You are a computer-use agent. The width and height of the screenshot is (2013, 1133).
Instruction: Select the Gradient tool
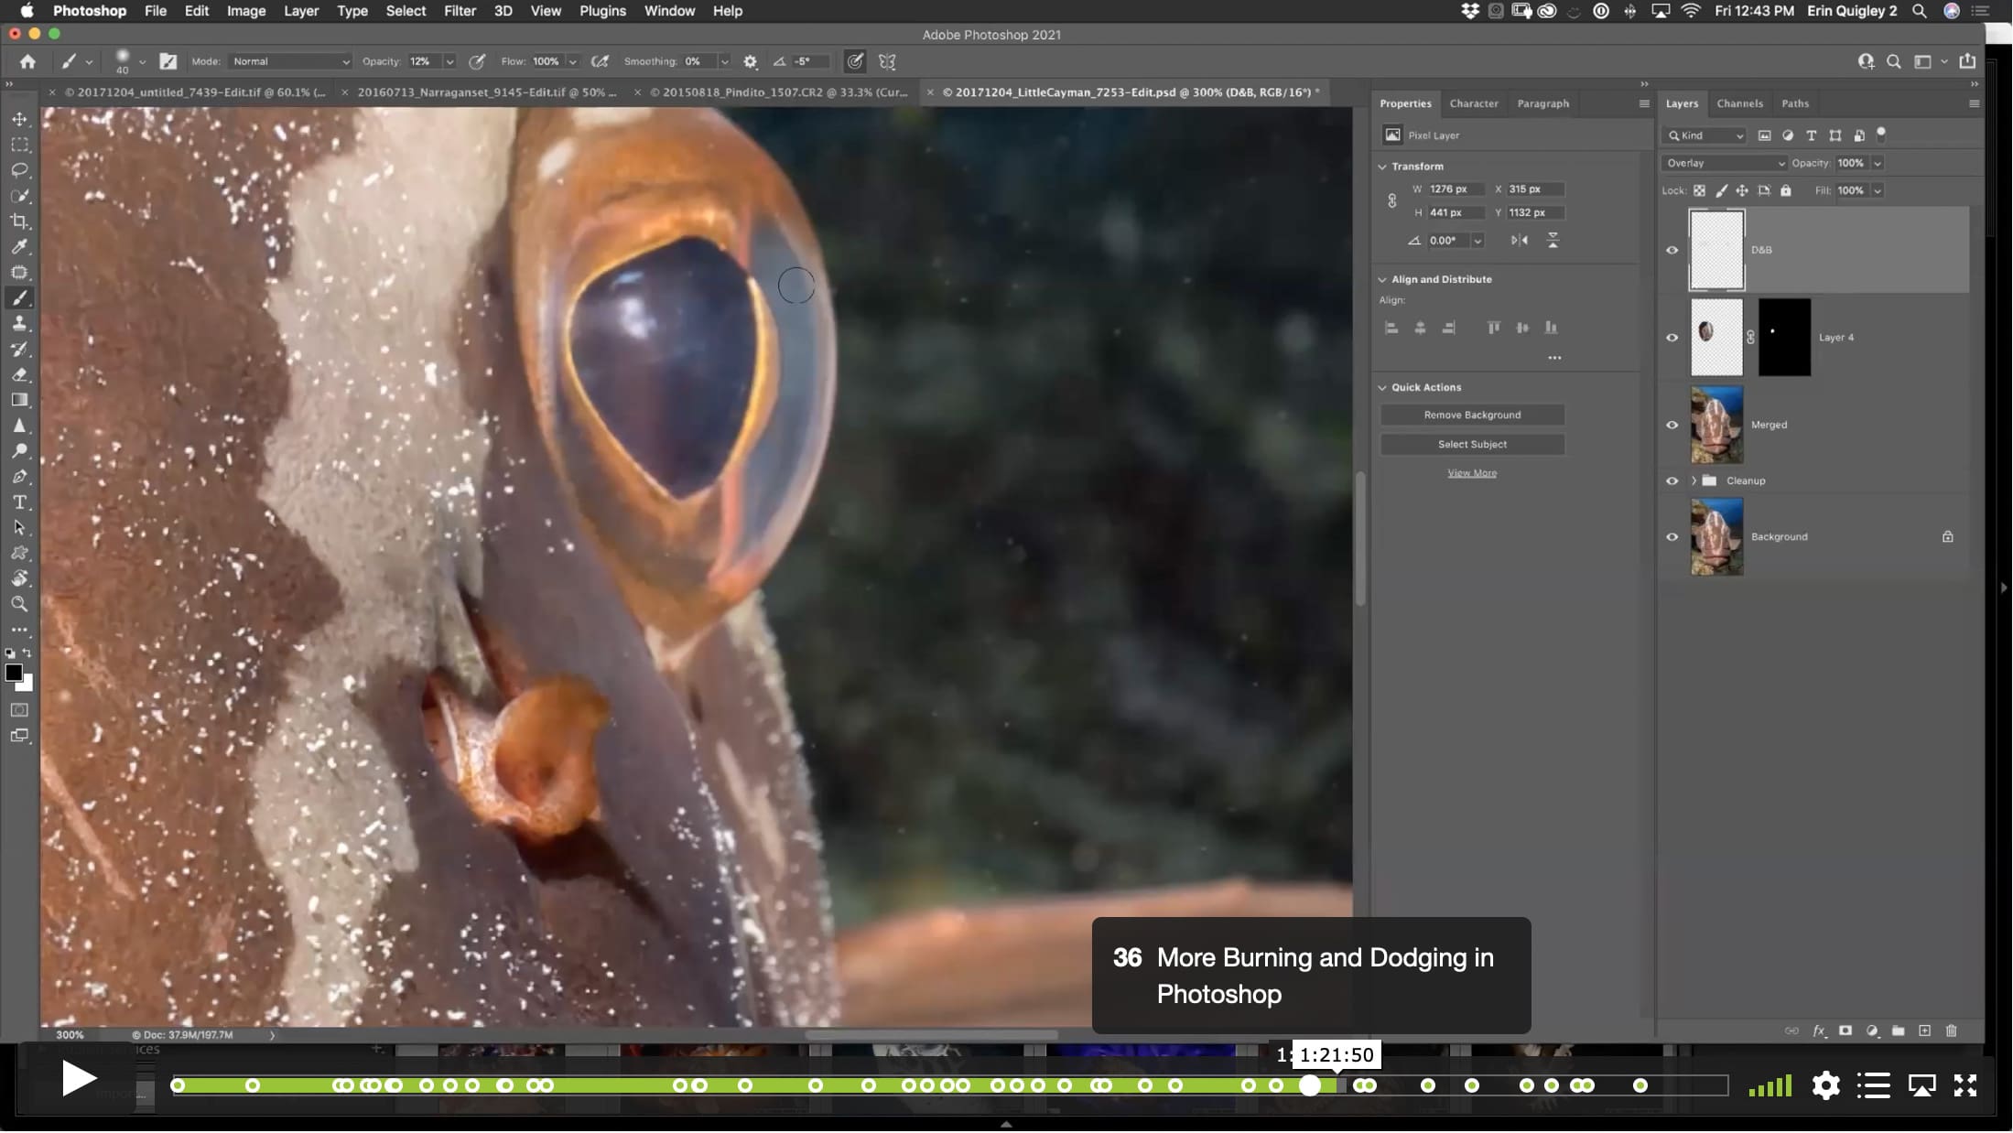pos(19,400)
